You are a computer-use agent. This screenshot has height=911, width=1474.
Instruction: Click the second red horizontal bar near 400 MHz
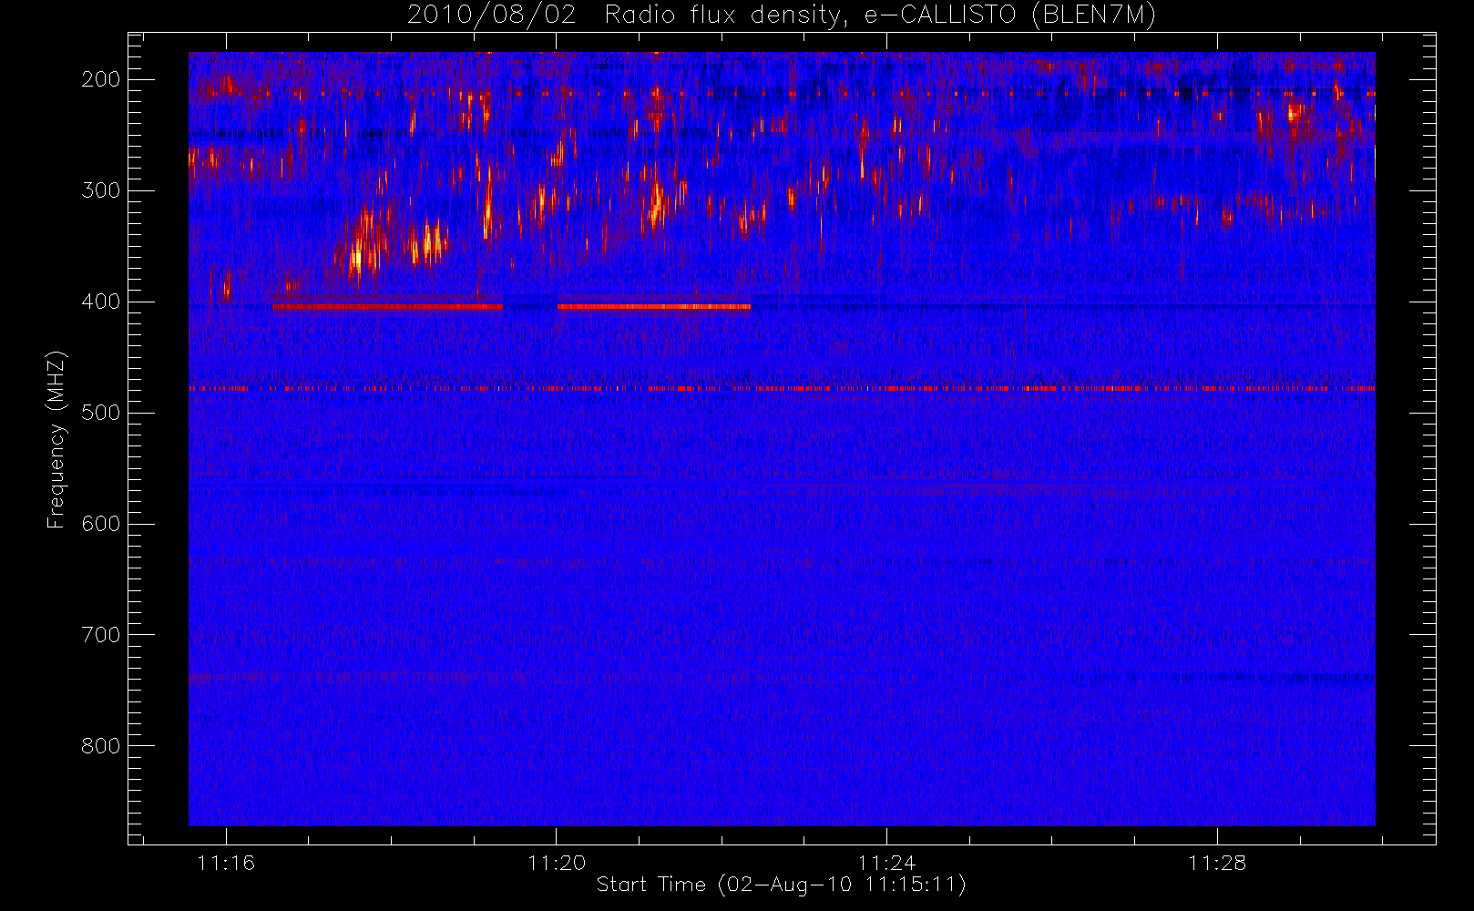(654, 307)
